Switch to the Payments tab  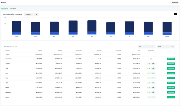pos(13,8)
